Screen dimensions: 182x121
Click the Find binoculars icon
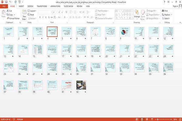(163, 11)
